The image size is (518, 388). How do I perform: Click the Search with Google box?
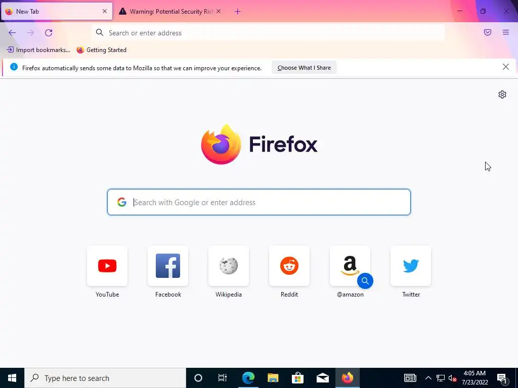pyautogui.click(x=258, y=202)
